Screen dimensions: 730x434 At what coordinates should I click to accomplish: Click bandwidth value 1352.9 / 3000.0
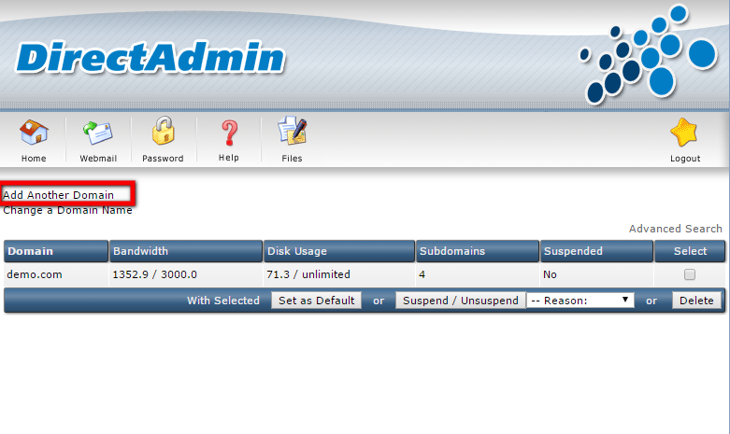(154, 274)
